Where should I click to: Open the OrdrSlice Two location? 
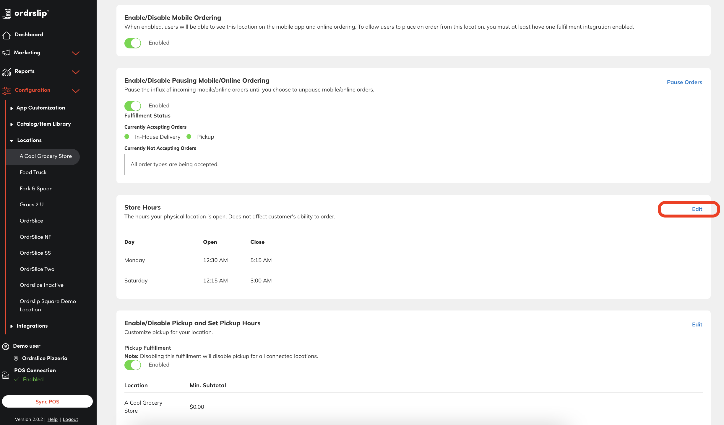(37, 269)
